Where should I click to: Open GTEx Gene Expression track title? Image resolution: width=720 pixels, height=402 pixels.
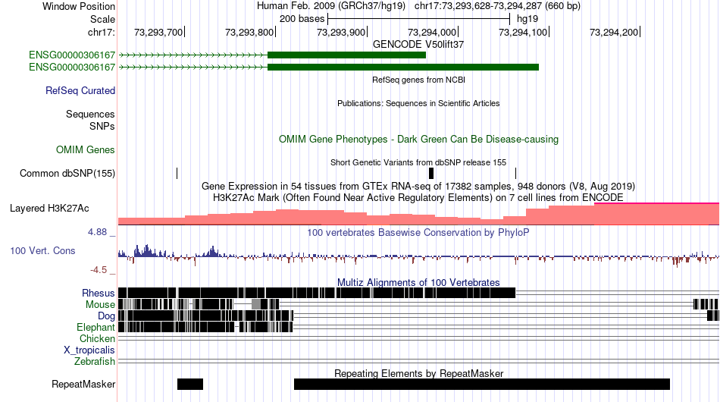tap(418, 186)
